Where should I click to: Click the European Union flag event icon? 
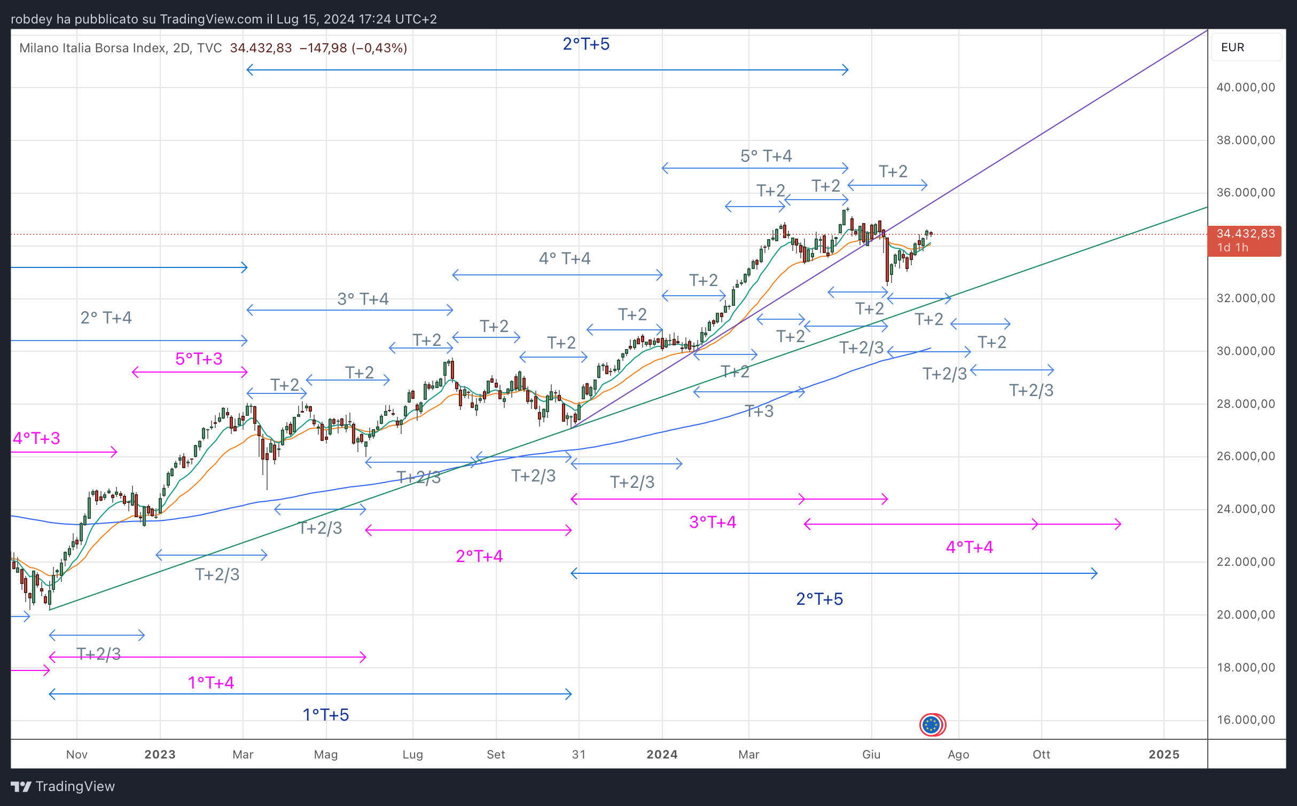pos(932,725)
